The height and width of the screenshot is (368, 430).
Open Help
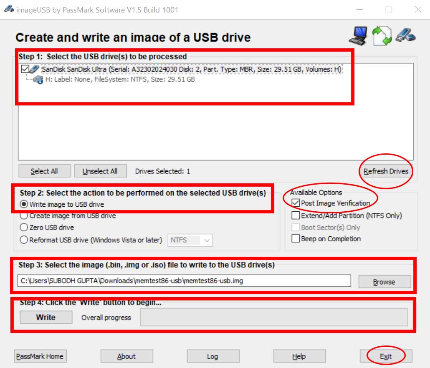coord(299,356)
